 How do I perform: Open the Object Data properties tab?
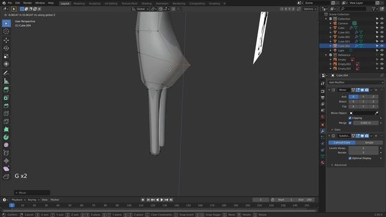point(323,156)
